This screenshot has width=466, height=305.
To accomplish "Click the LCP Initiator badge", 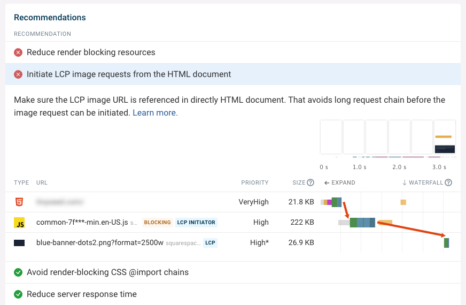I will click(x=196, y=222).
